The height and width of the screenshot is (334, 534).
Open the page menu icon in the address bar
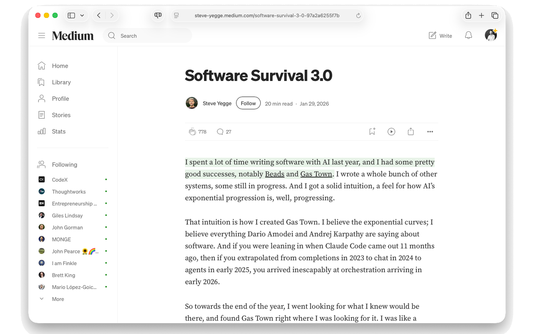[x=176, y=15]
